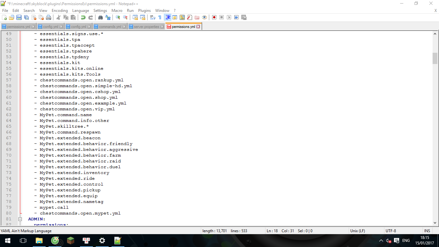The image size is (439, 247).
Task: Create a new file with the New icon
Action: [x=4, y=17]
